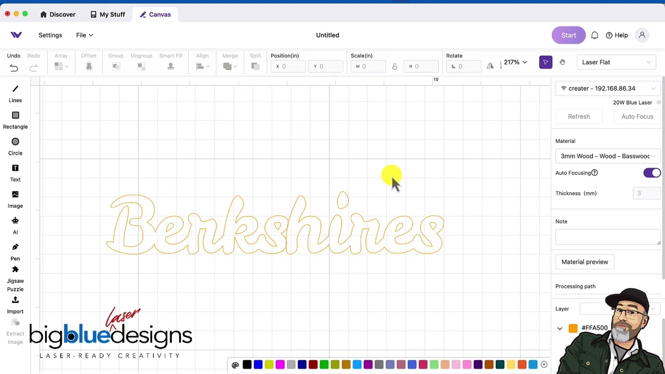Click the Import tool
The image size is (665, 374).
(x=15, y=305)
